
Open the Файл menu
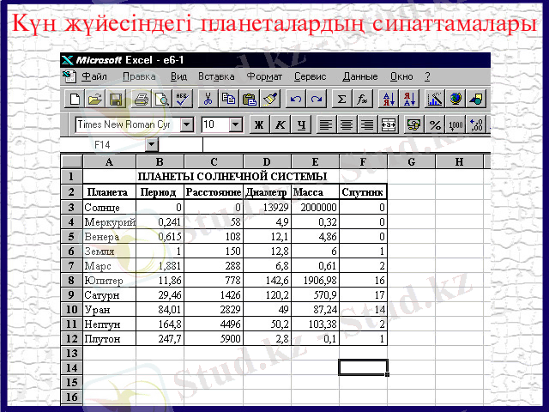click(x=94, y=76)
